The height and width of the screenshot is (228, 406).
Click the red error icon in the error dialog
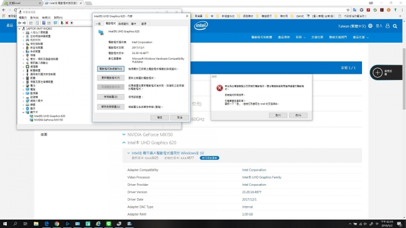pos(219,88)
